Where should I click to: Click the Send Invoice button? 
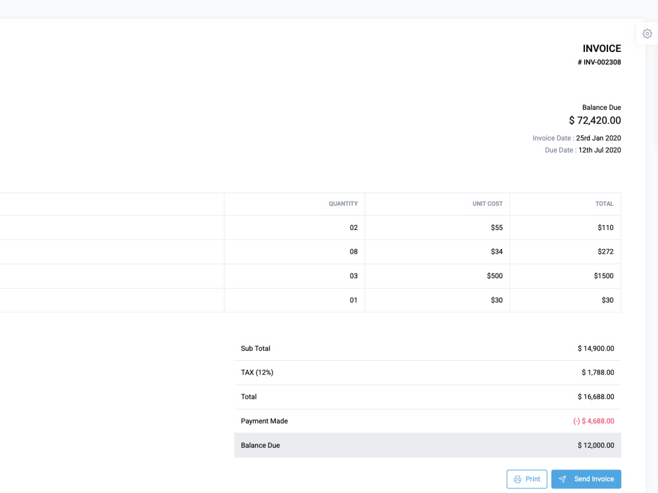click(x=586, y=479)
